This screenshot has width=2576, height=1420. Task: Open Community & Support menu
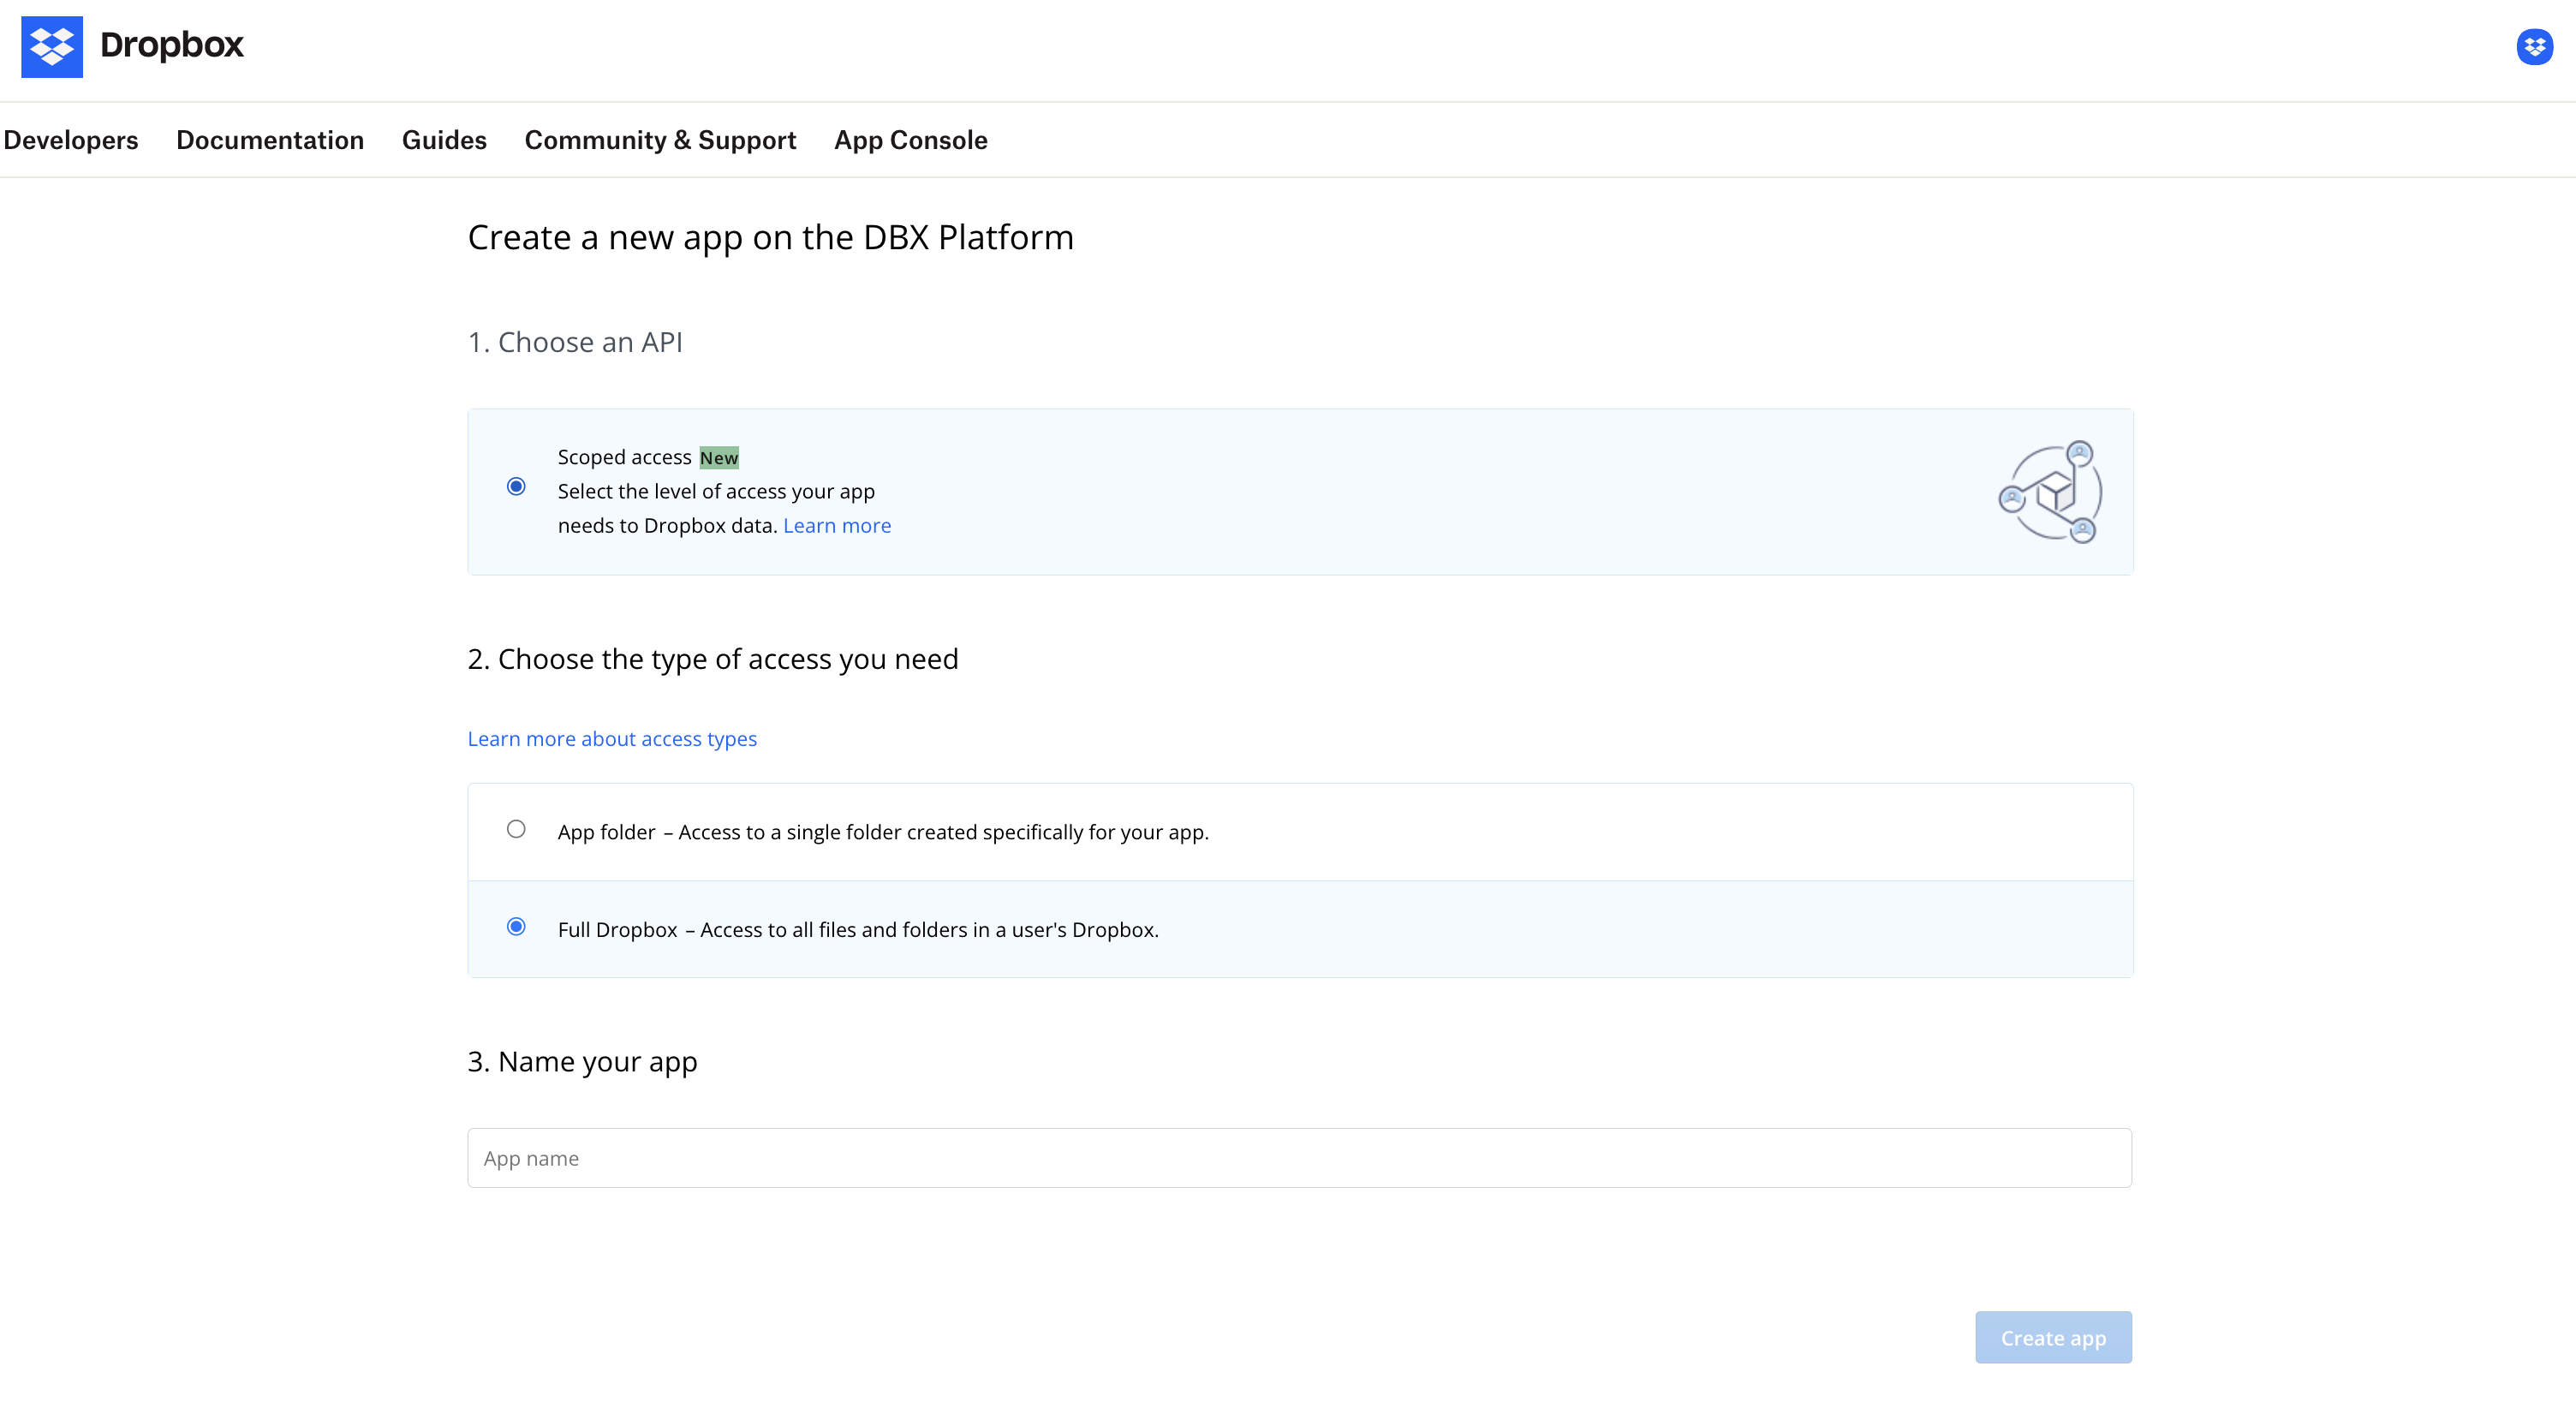pyautogui.click(x=660, y=140)
